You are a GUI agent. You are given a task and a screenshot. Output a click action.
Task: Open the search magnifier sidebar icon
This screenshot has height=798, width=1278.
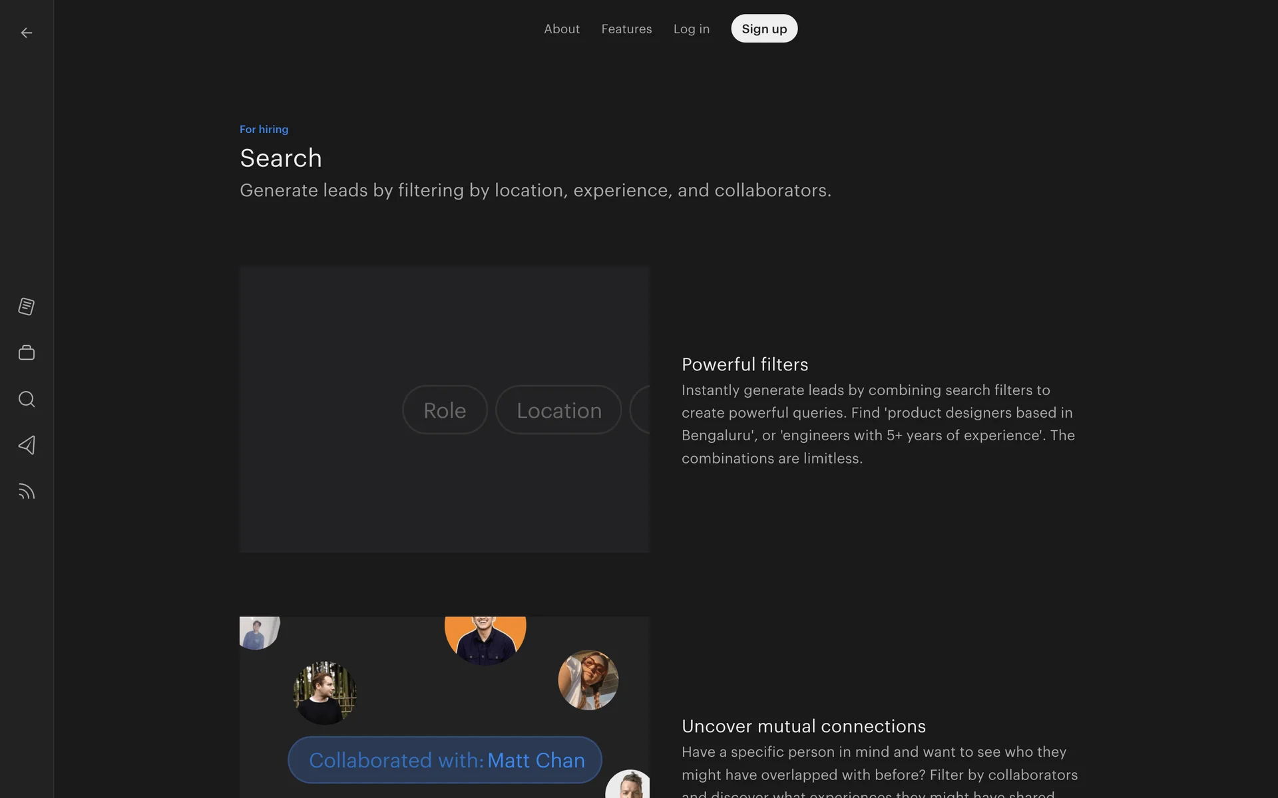click(27, 399)
